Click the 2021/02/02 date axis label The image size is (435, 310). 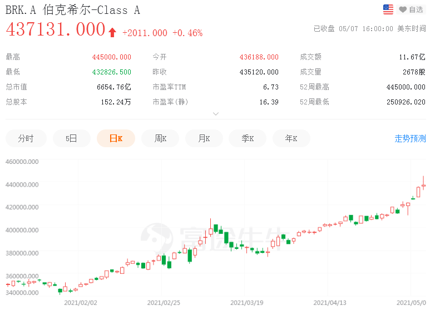tap(81, 303)
